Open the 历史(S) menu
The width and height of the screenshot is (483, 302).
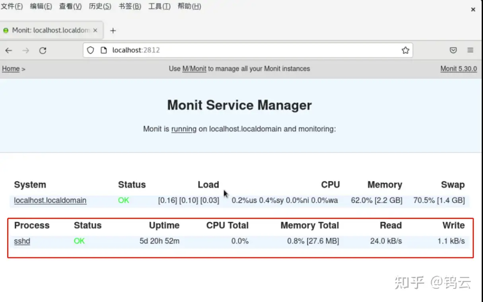[100, 6]
